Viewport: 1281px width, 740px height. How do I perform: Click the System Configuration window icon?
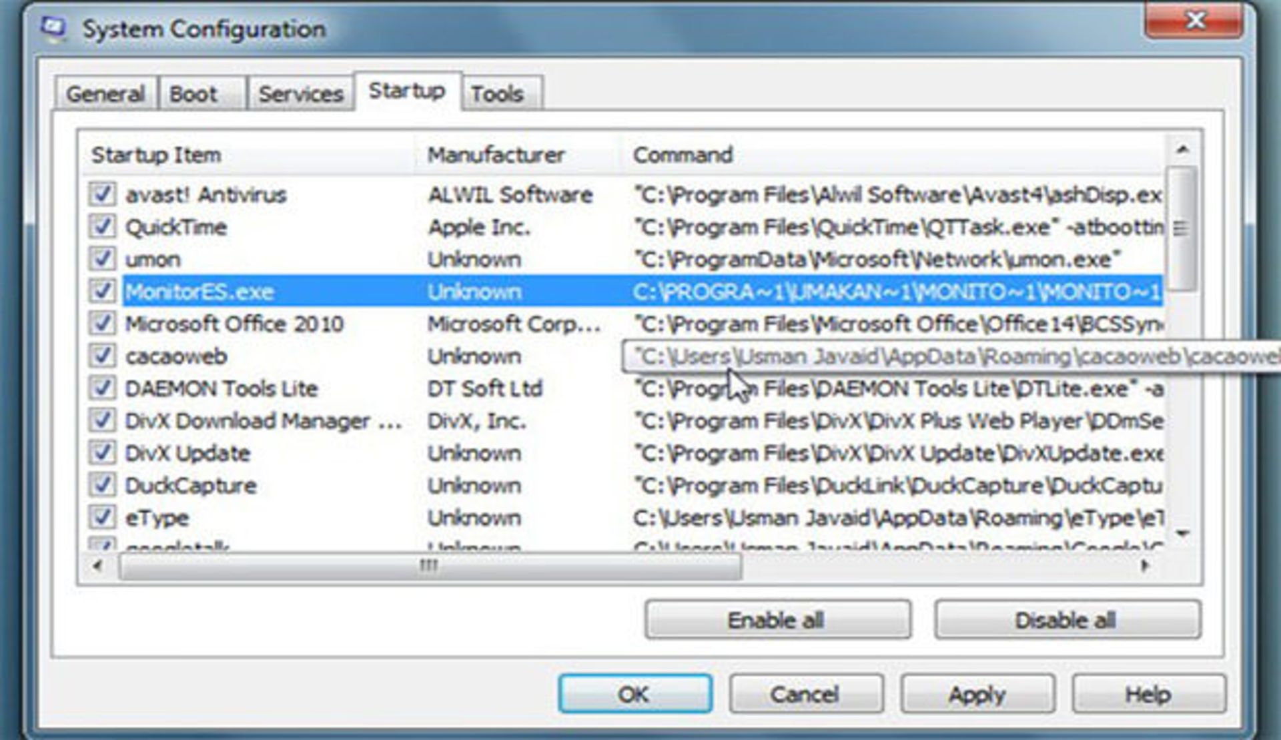tap(55, 28)
